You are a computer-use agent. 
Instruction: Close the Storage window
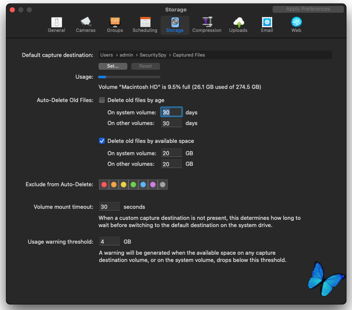pos(12,10)
